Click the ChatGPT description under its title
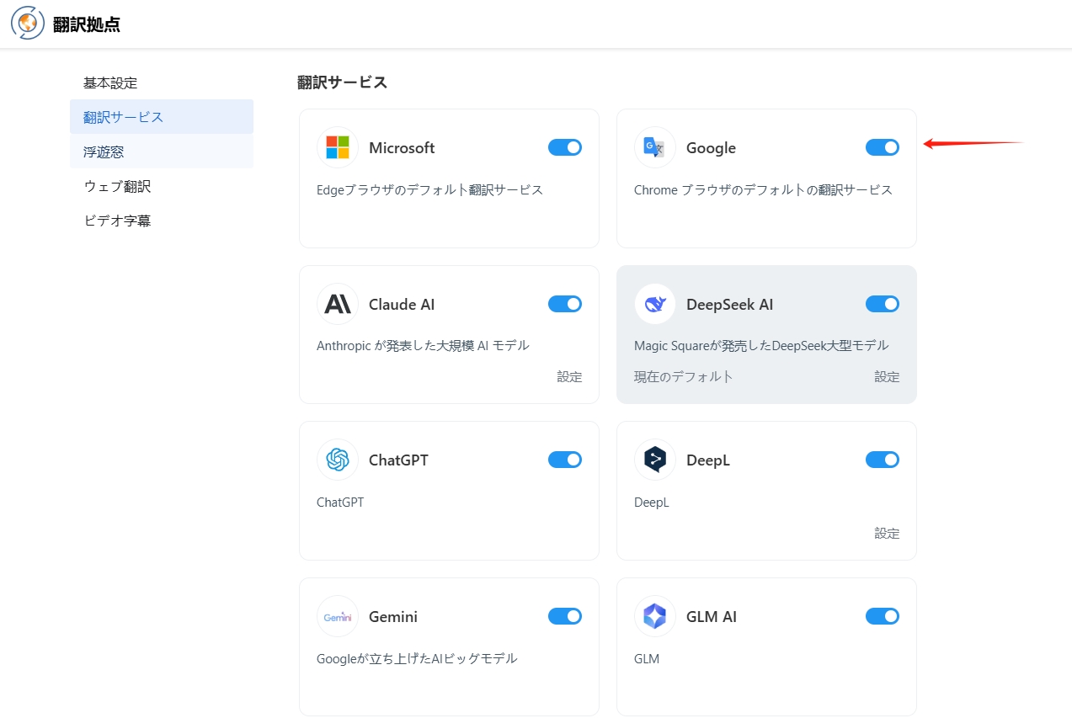Screen dimensions: 1072x718 (340, 503)
